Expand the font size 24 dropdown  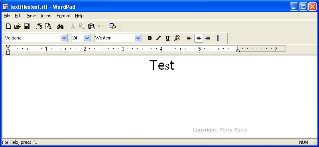tap(87, 38)
